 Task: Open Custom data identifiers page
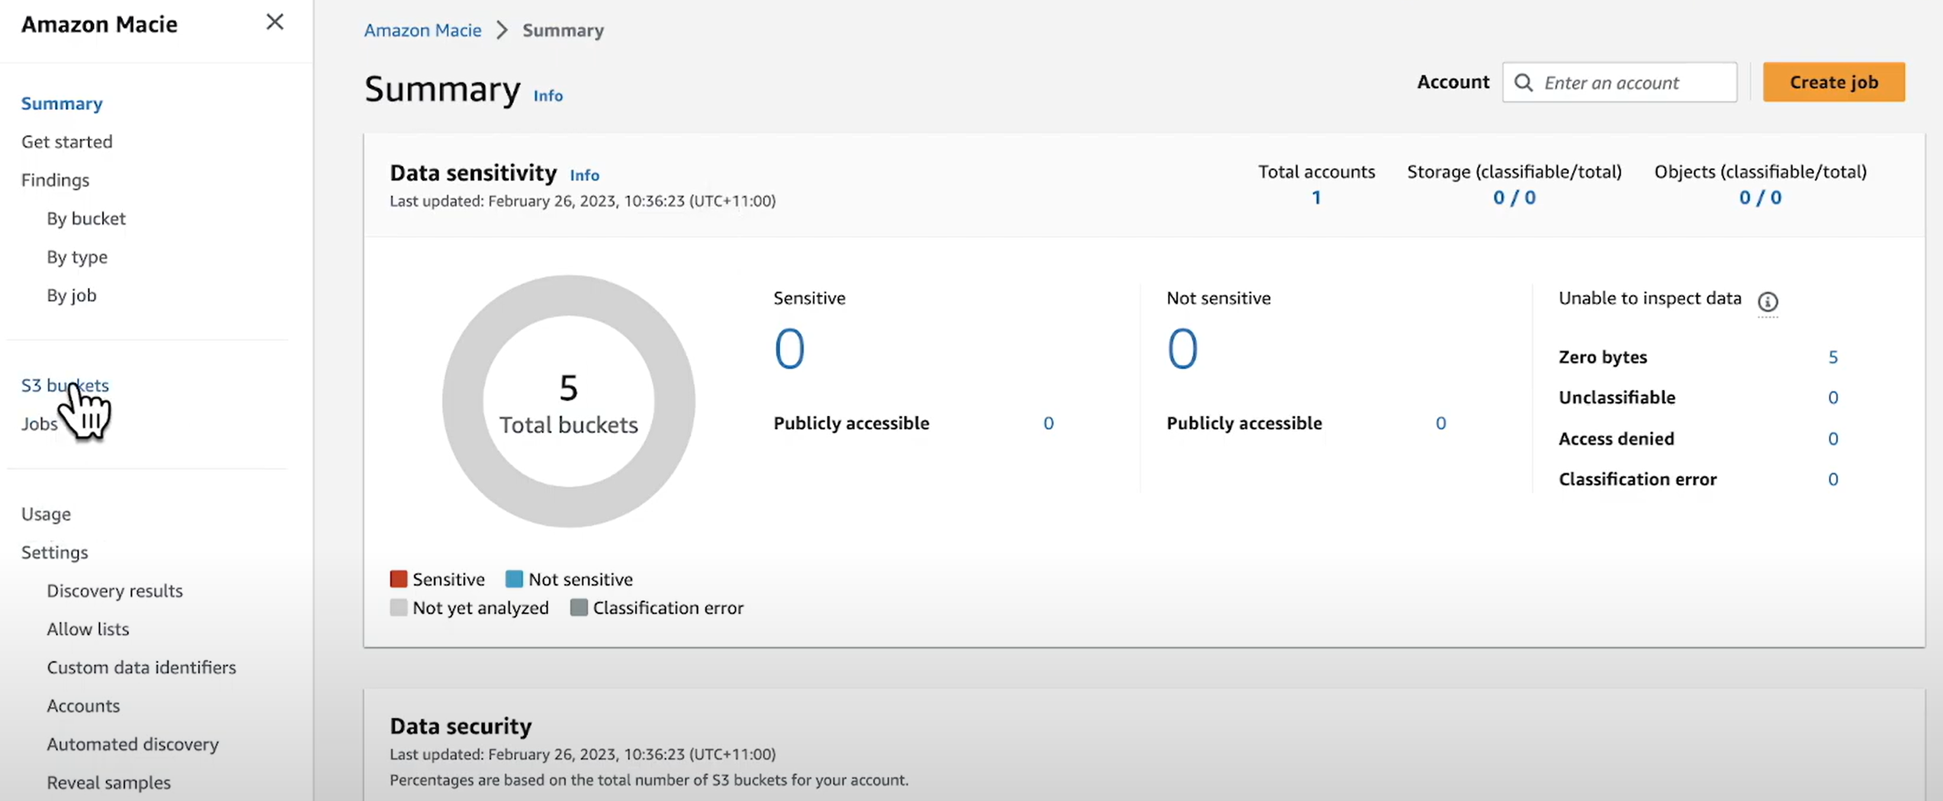click(141, 668)
